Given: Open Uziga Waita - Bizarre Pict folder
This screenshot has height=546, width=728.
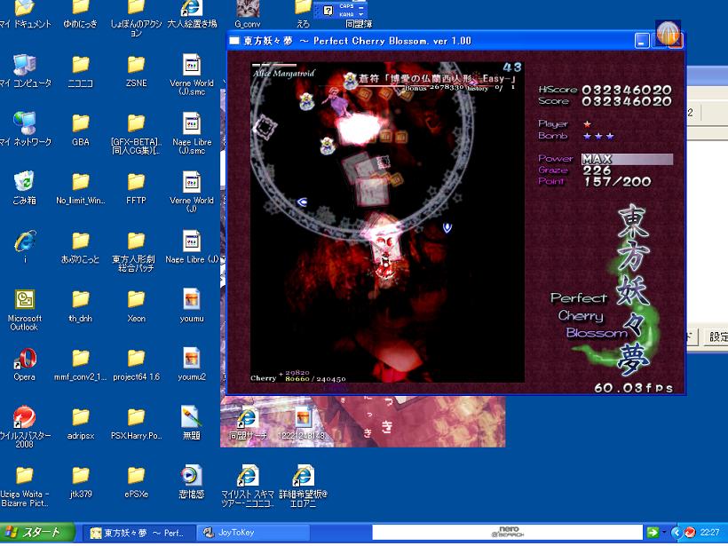Looking at the screenshot, I should click(24, 487).
